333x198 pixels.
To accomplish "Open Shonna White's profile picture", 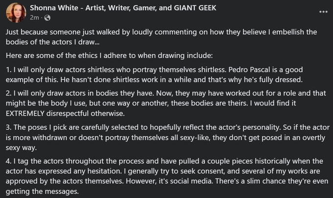I will [x=16, y=13].
